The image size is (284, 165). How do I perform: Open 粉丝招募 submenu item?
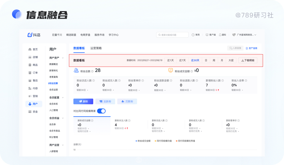pos(54,83)
